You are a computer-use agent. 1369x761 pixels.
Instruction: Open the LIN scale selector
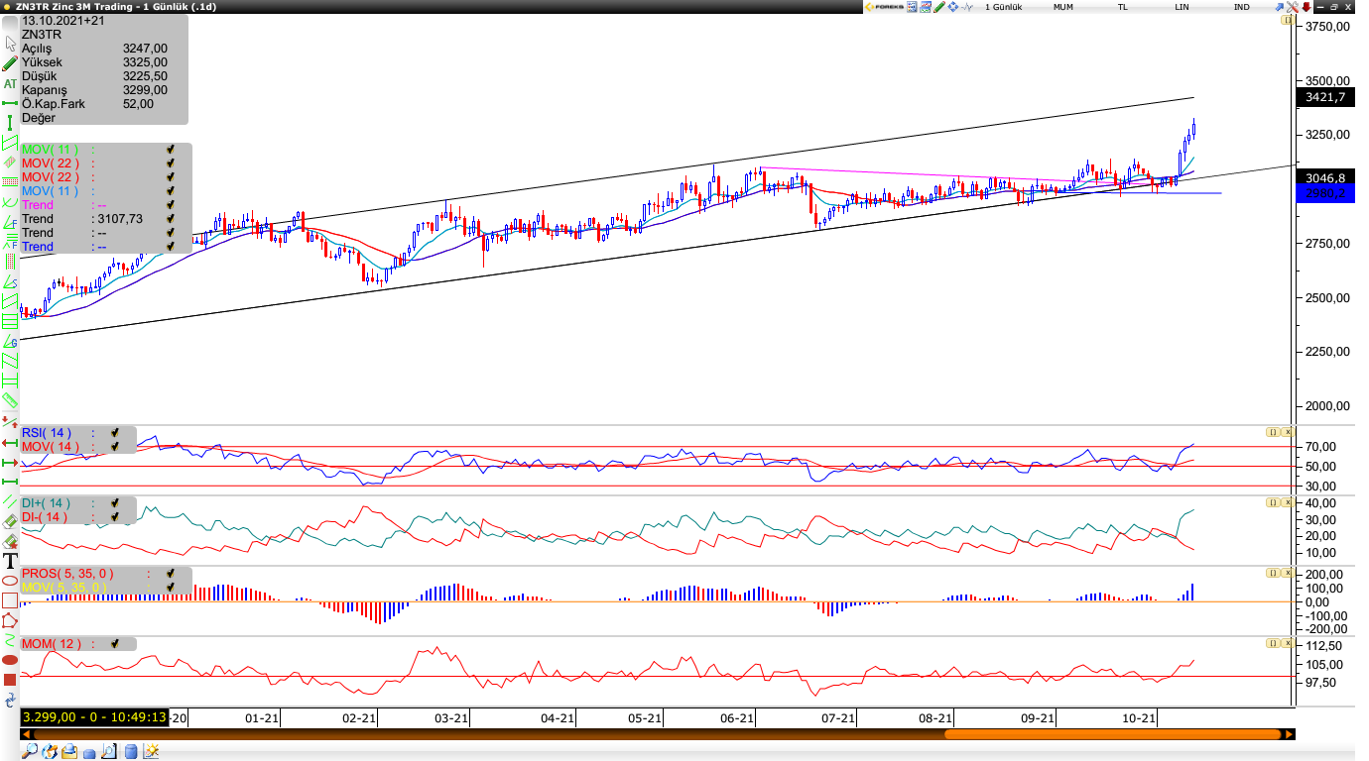pyautogui.click(x=1182, y=7)
